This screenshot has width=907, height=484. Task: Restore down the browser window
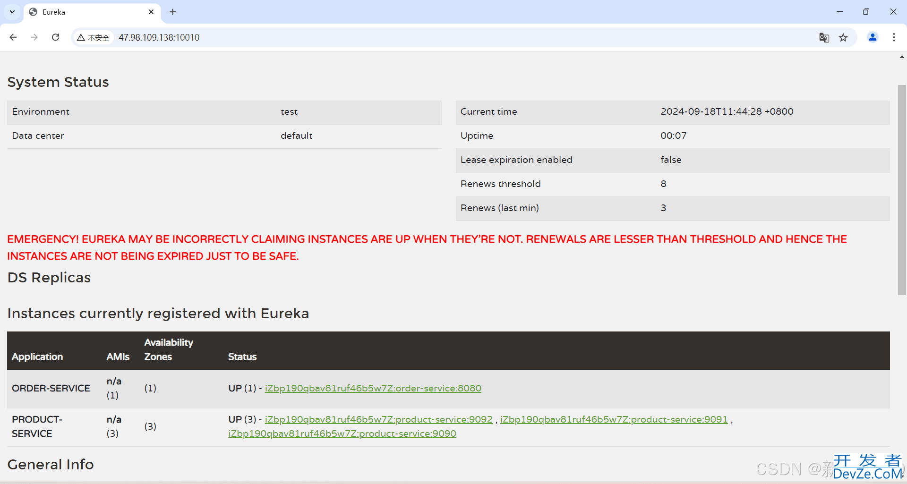(x=866, y=12)
